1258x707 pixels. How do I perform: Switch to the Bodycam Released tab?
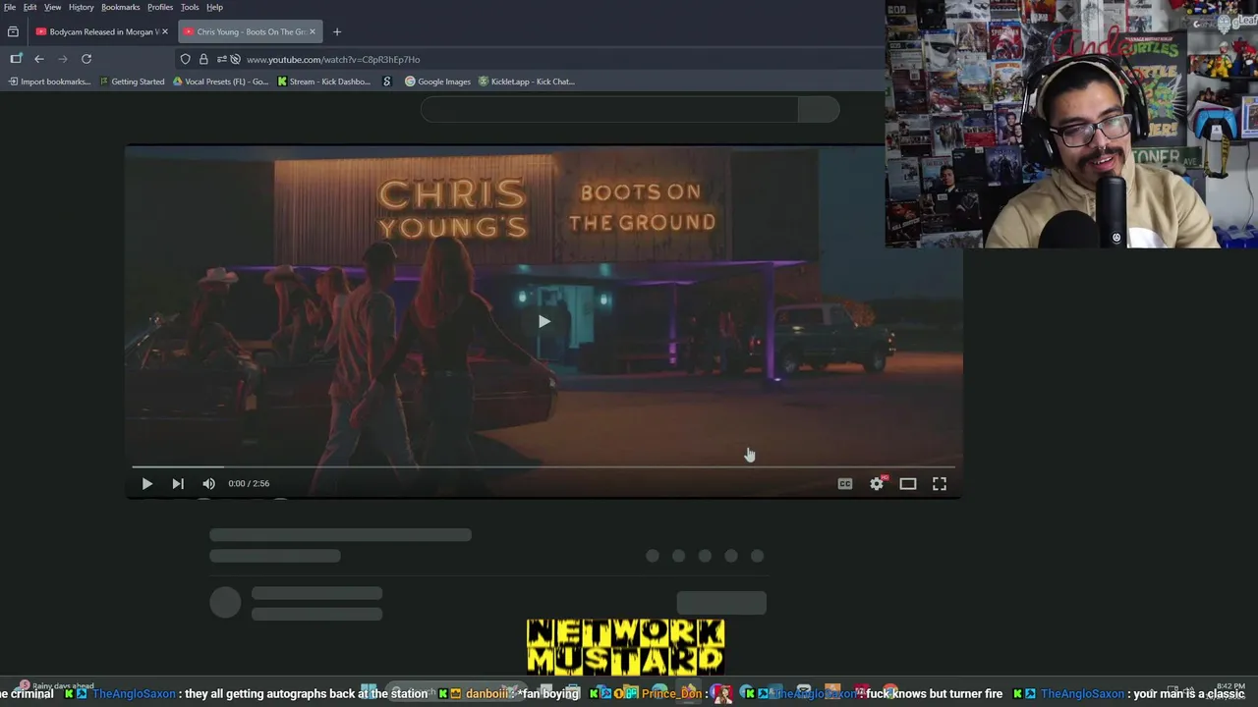tap(102, 31)
